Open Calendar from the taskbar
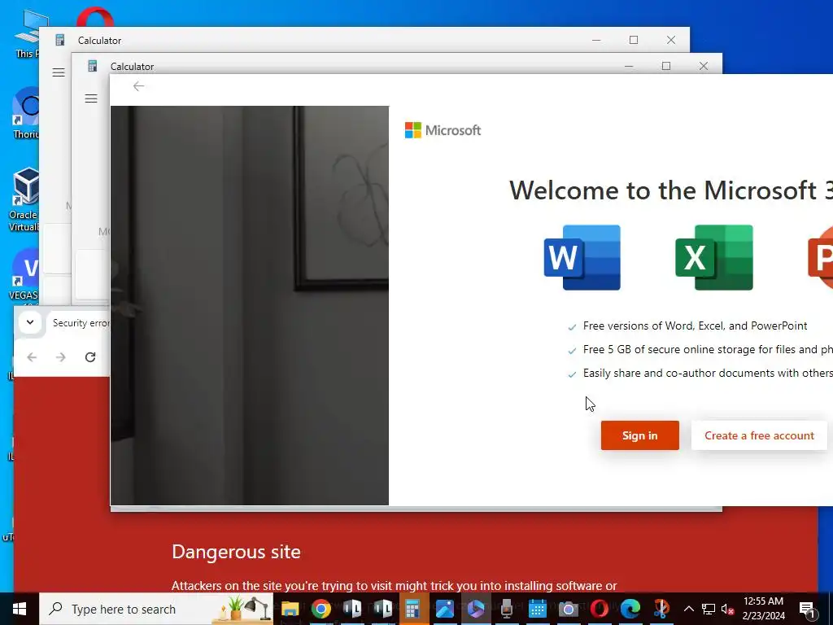Image resolution: width=833 pixels, height=625 pixels. (x=537, y=609)
